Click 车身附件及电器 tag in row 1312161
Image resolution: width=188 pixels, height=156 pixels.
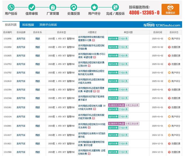(x=116, y=105)
